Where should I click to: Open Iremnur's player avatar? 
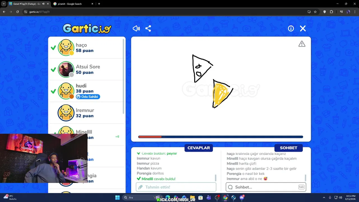click(66, 113)
